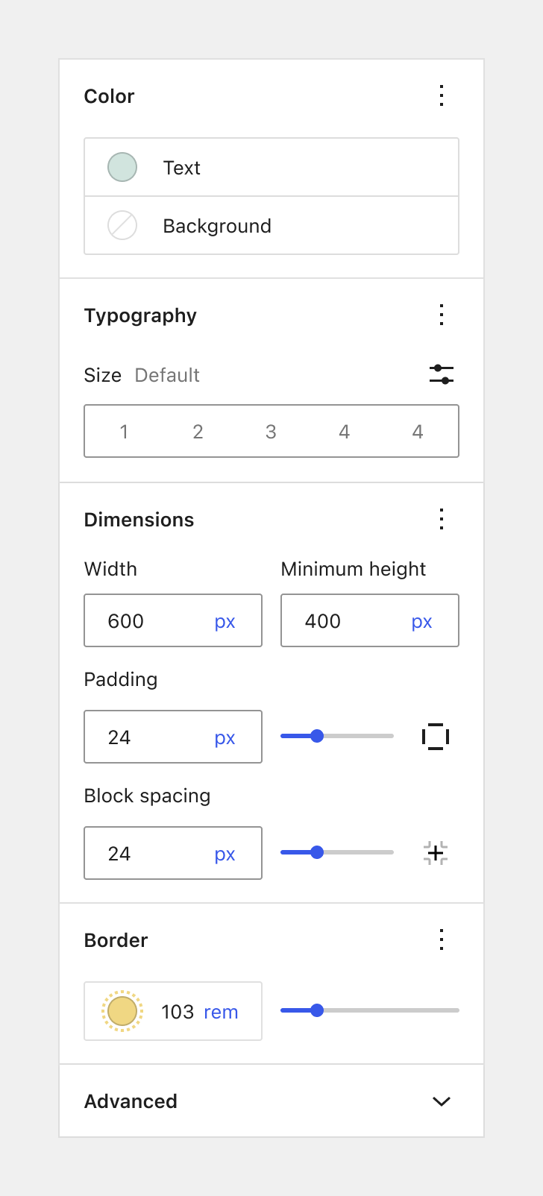This screenshot has height=1196, width=543.
Task: Click the Width input field
Action: (x=149, y=620)
